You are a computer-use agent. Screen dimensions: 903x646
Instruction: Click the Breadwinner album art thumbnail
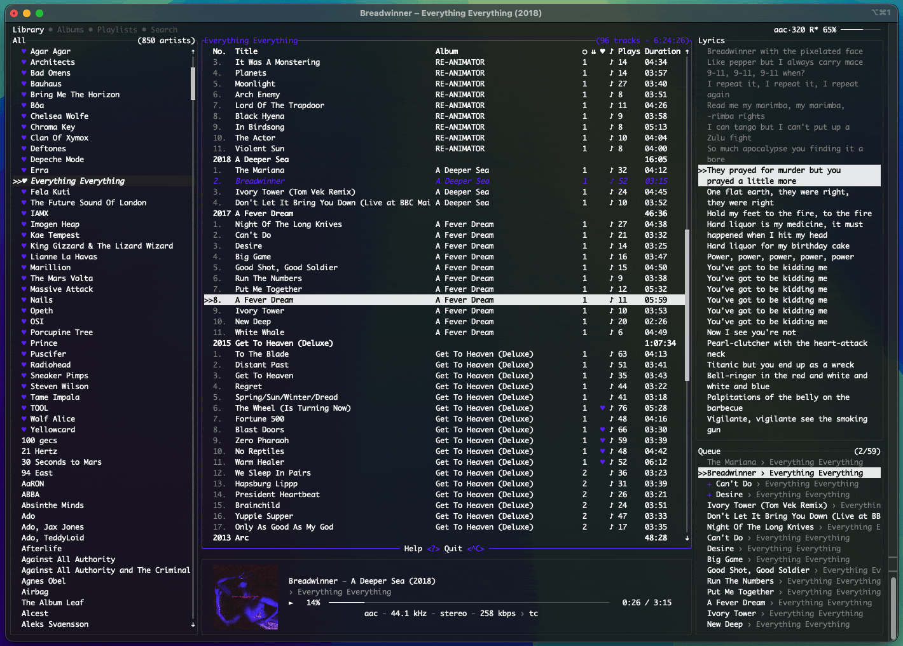click(x=246, y=598)
